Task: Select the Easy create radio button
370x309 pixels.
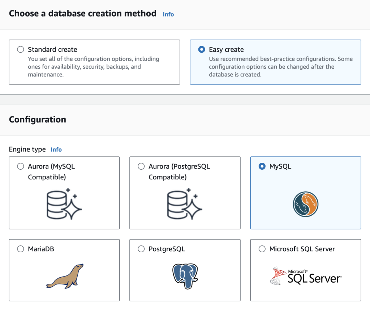Action: [201, 49]
